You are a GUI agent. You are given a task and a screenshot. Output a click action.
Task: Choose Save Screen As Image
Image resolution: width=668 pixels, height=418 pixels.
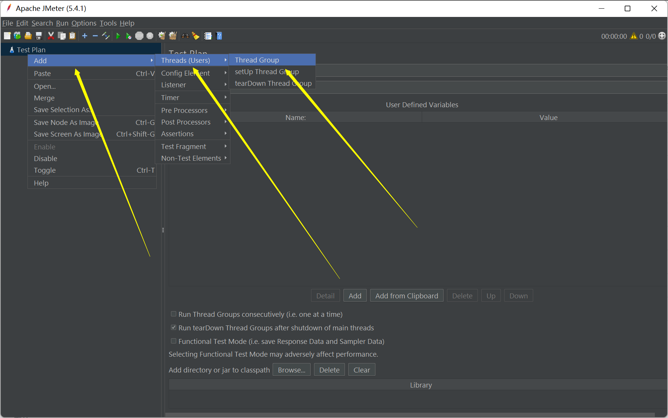click(92, 134)
